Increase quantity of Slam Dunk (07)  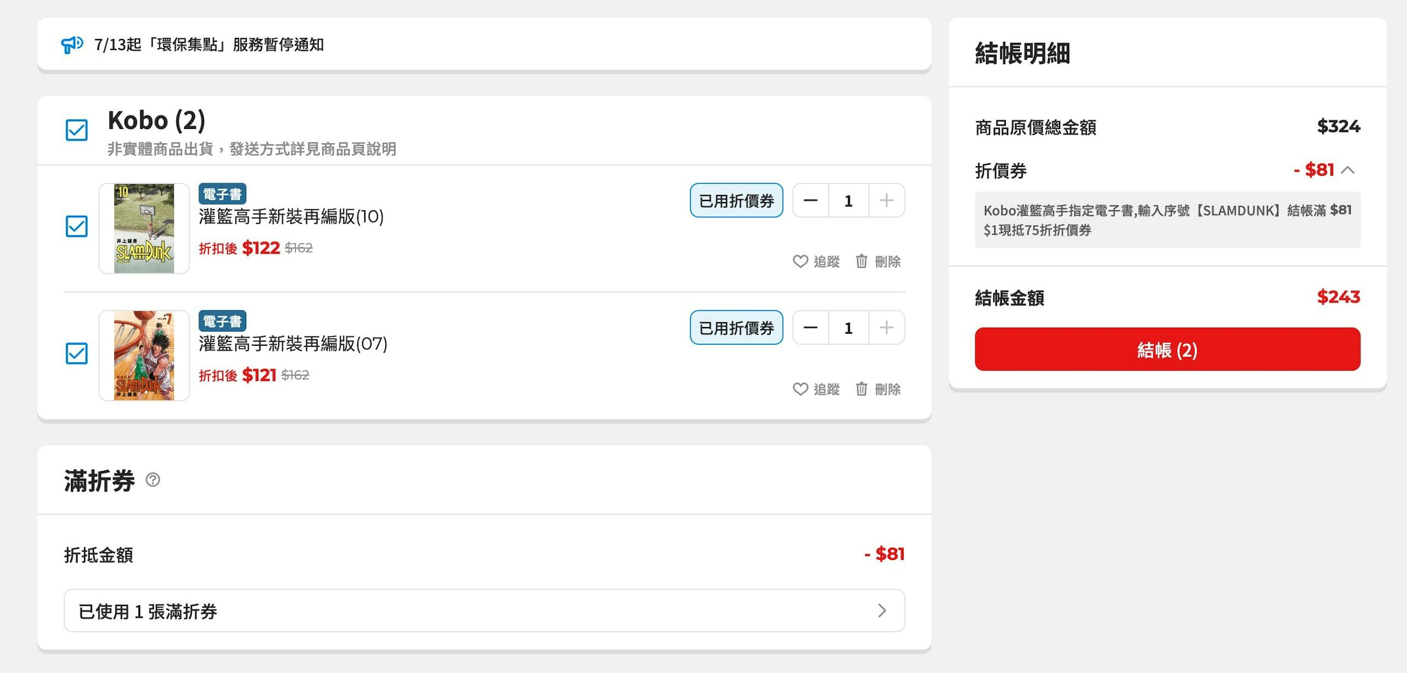tap(886, 328)
